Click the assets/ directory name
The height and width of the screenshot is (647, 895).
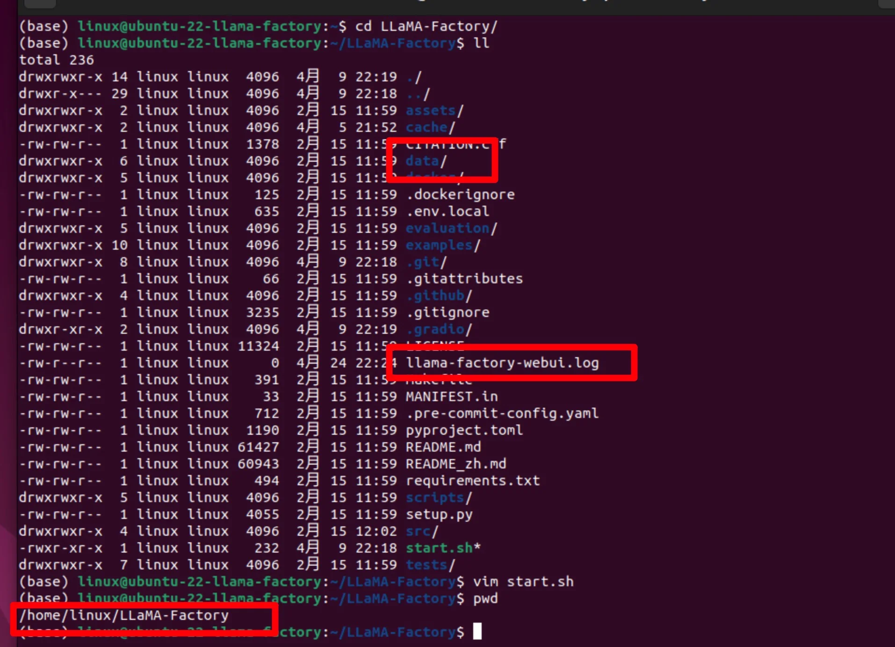point(434,110)
